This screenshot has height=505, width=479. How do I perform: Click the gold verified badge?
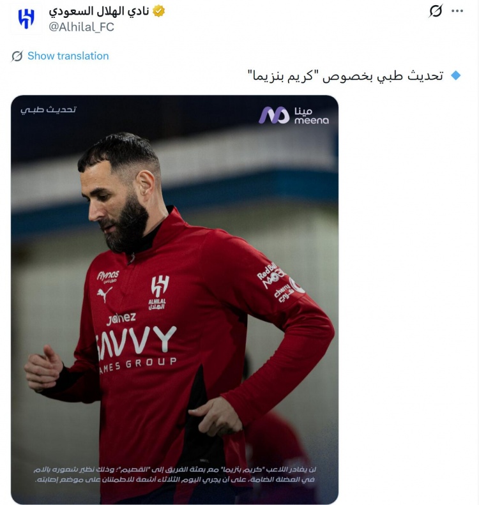(x=158, y=11)
